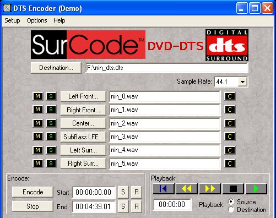Solo the Center channel

[x=51, y=123]
